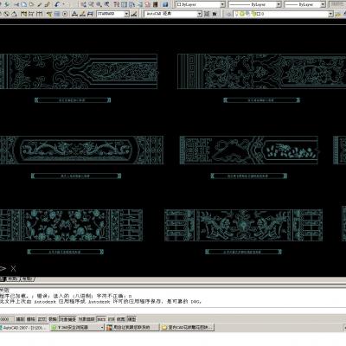Click the Paste icon in Standard toolbar

click(x=31, y=4)
